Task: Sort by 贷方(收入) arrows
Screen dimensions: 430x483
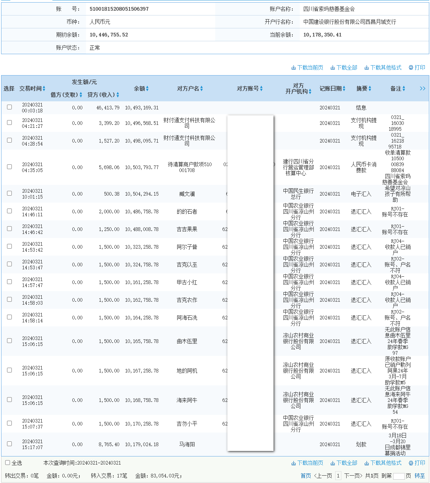Action: tap(118, 95)
